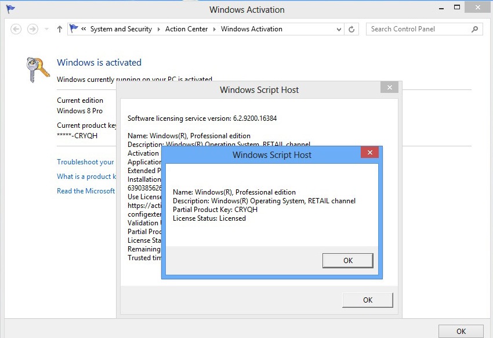Screen dimensions: 493x338
Task: Go up one level with the Up arrow
Action: click(59, 29)
